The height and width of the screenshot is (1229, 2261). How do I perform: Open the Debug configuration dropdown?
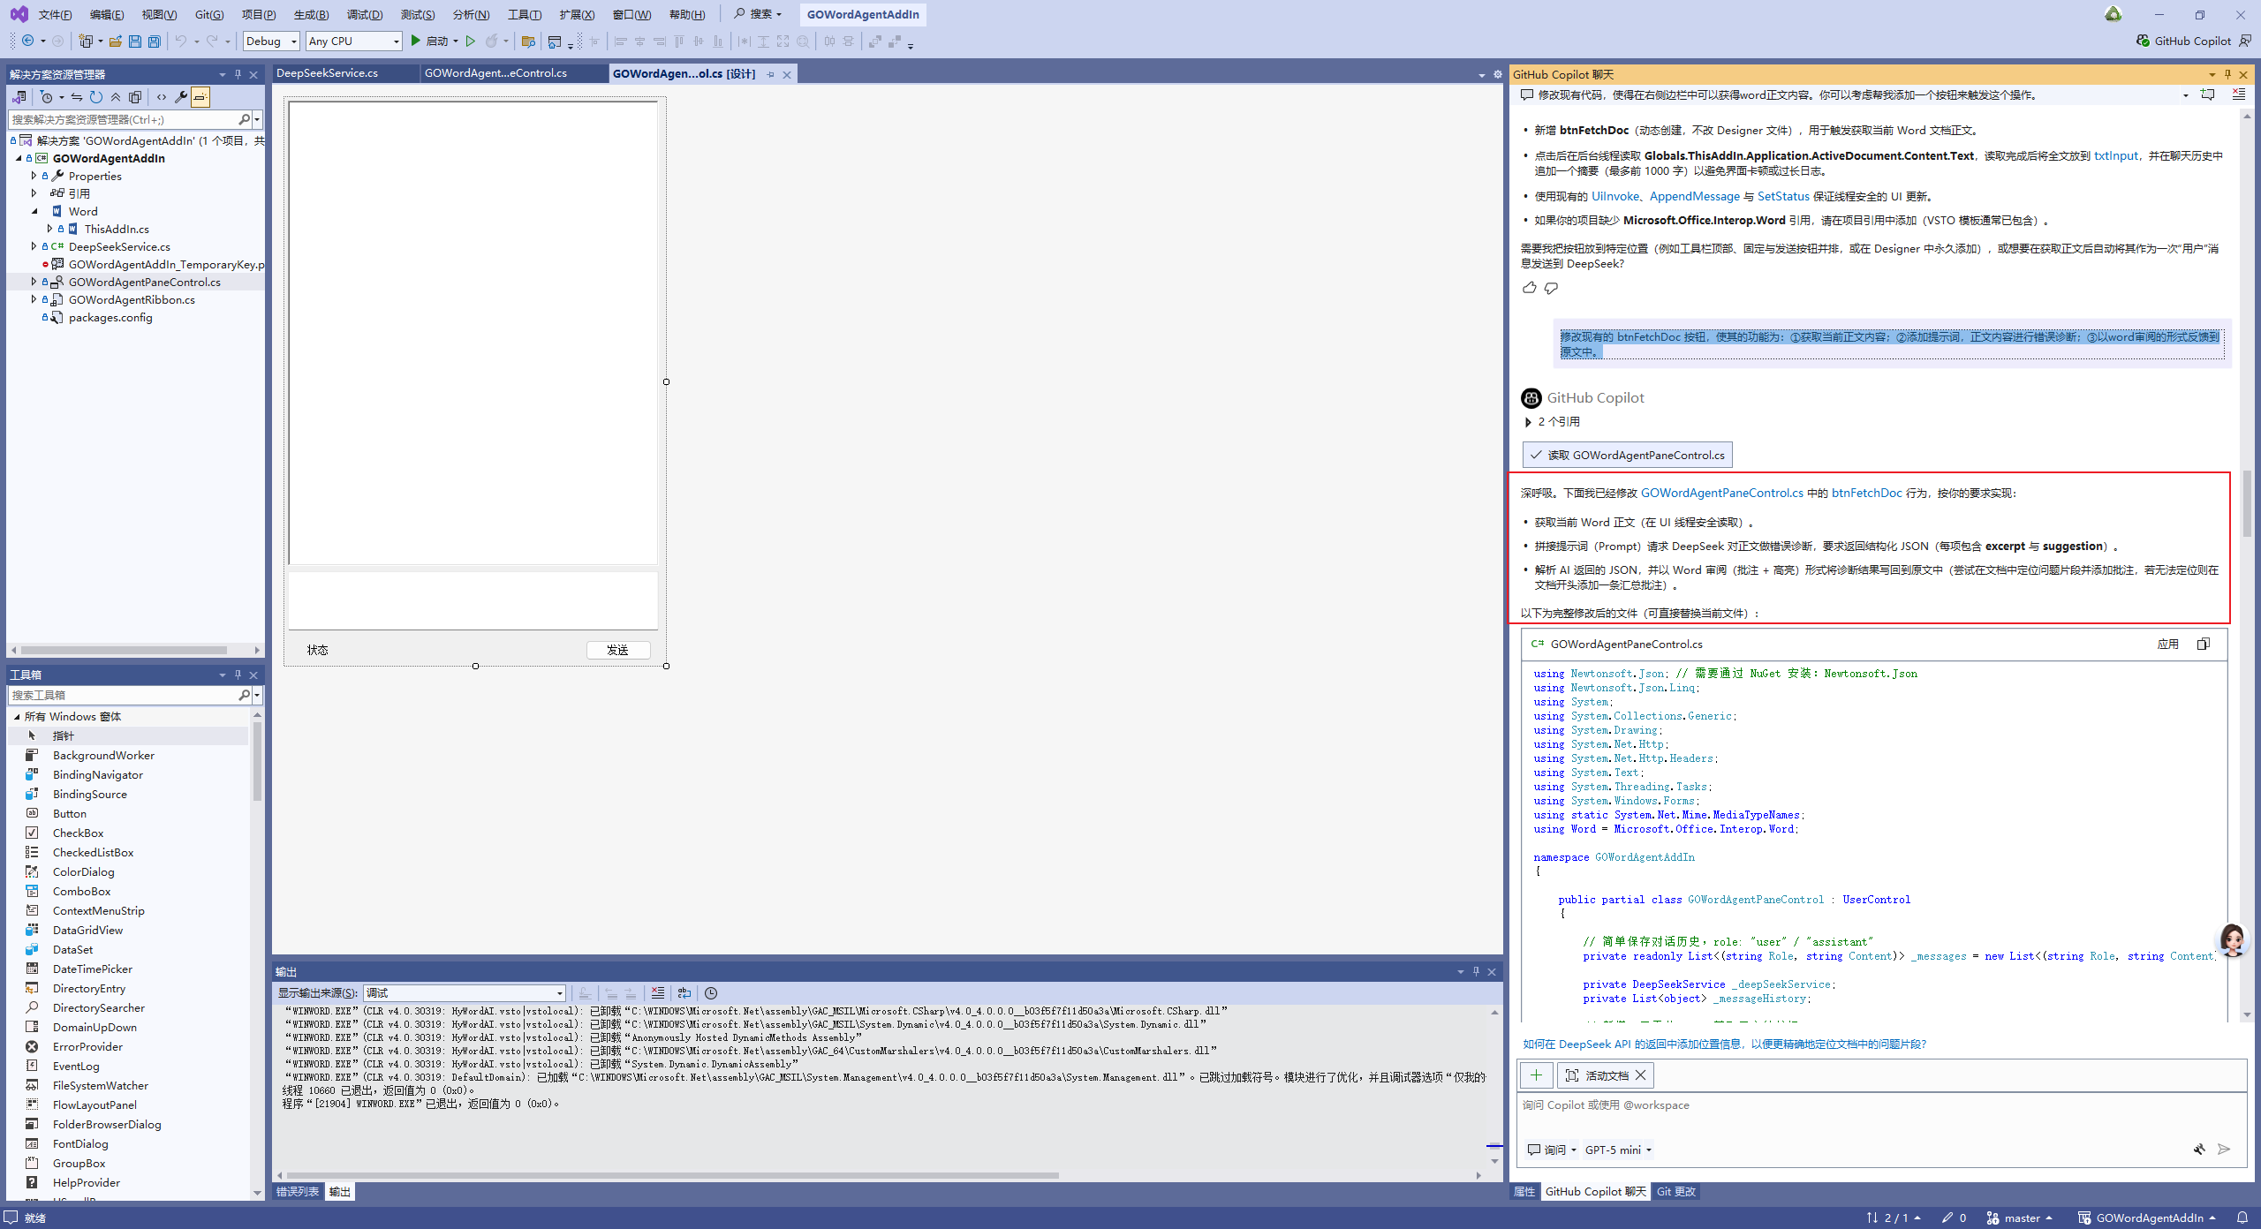click(x=271, y=41)
